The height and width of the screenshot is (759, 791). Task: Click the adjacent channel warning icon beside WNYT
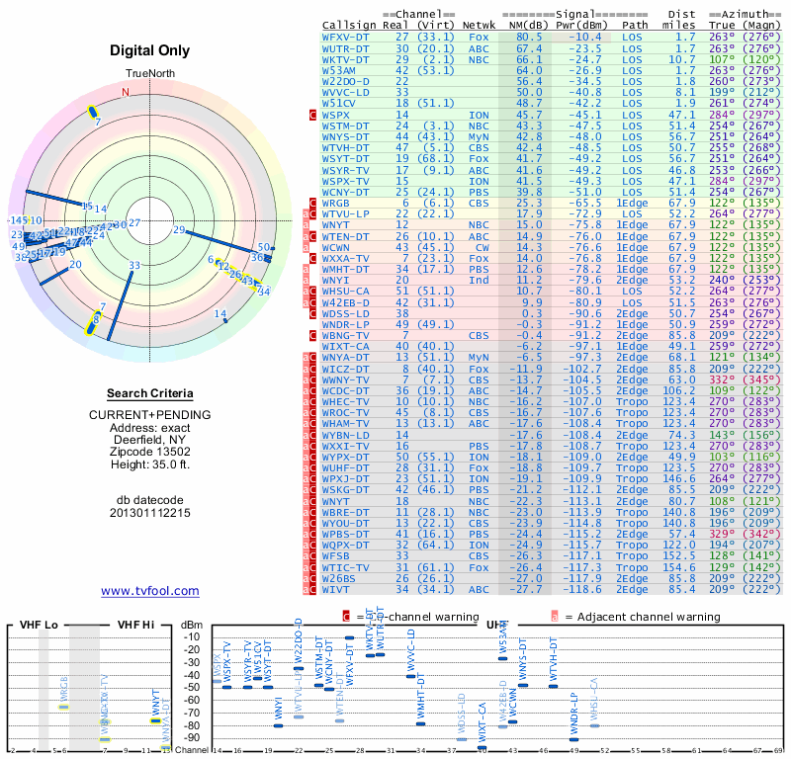pyautogui.click(x=307, y=224)
